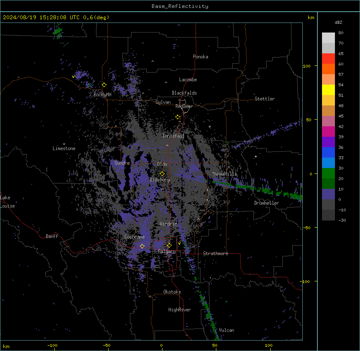This screenshot has width=360, height=351.
Task: Click the 45 value on the dBZ scale
Action: point(341,116)
